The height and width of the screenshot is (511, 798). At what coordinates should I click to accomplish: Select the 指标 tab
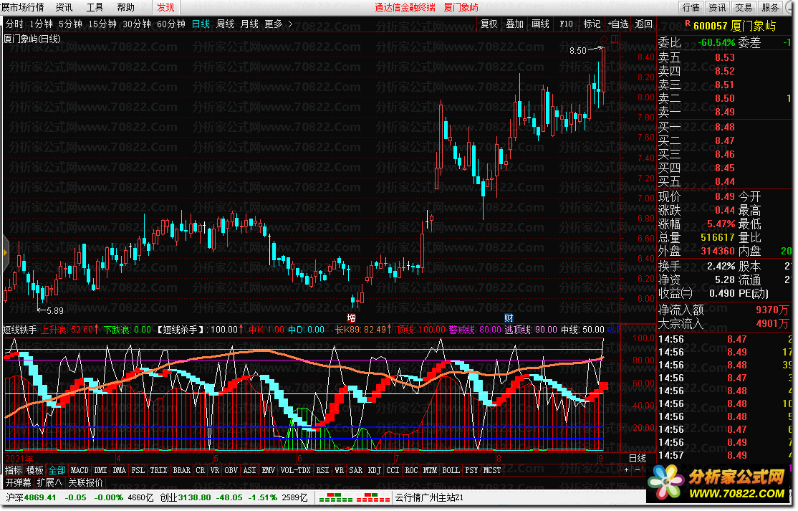pos(14,470)
